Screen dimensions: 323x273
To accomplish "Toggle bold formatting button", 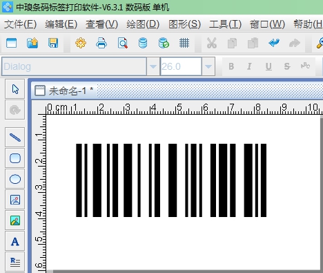I will point(231,66).
